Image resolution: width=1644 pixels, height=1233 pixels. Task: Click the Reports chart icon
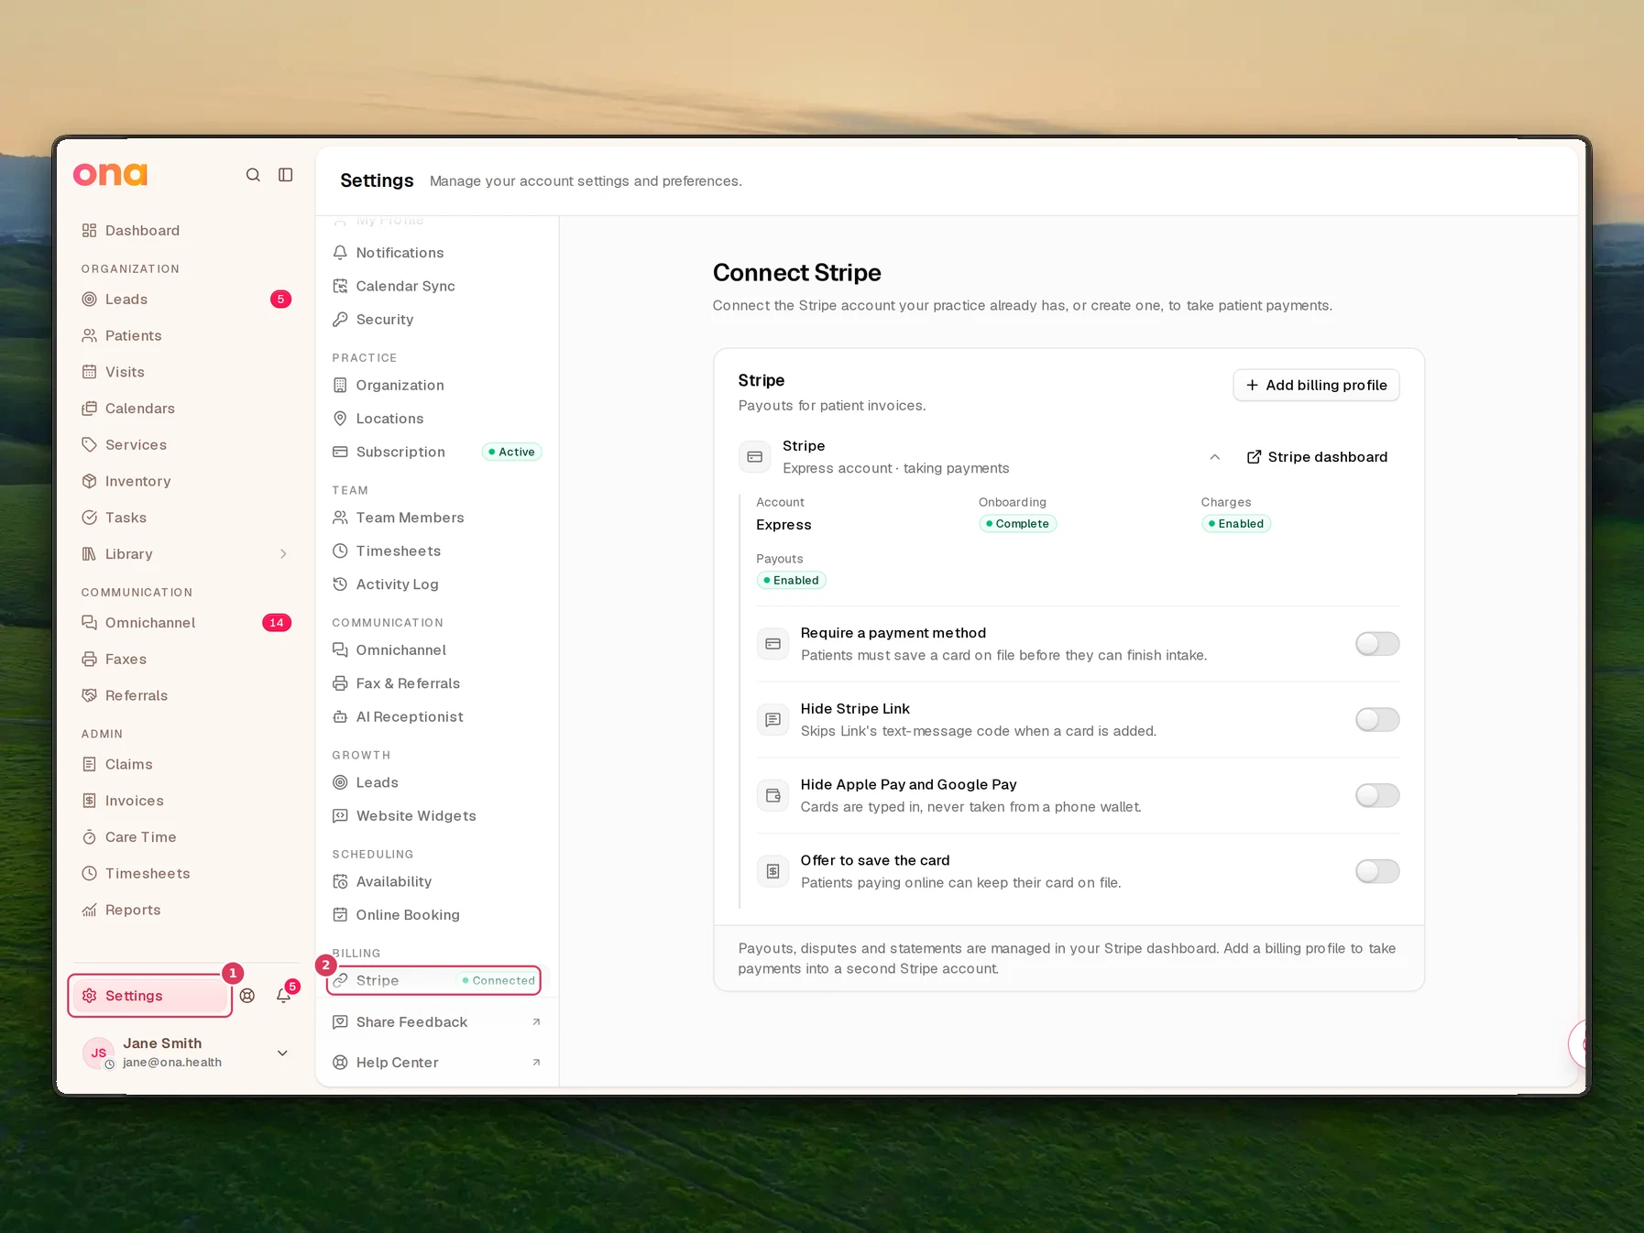coord(89,911)
